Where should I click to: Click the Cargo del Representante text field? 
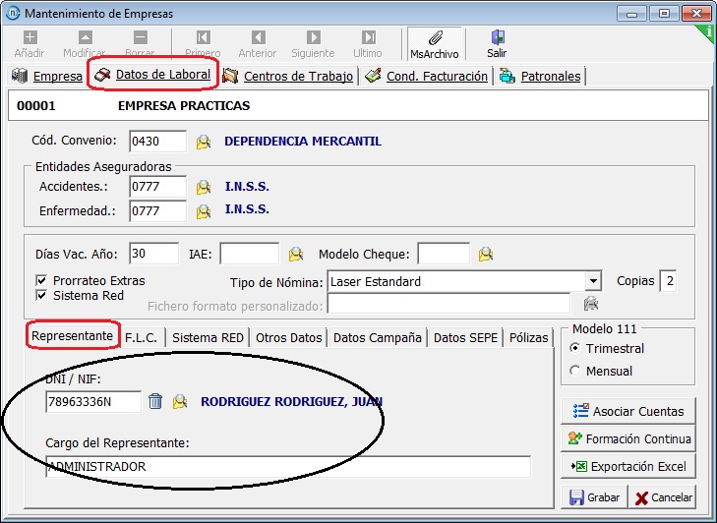[x=287, y=467]
